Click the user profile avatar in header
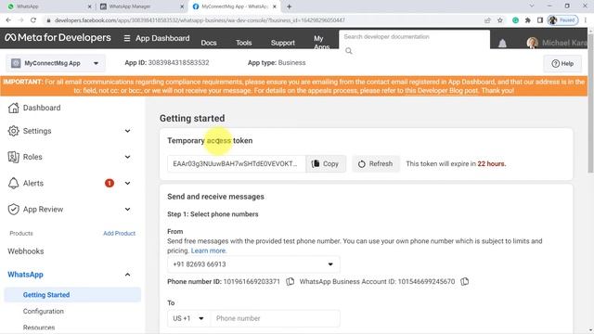This screenshot has height=334, width=594. pos(532,43)
